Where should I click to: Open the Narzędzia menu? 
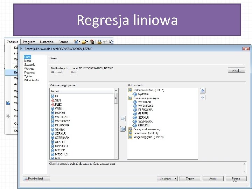pyautogui.click(x=47, y=42)
